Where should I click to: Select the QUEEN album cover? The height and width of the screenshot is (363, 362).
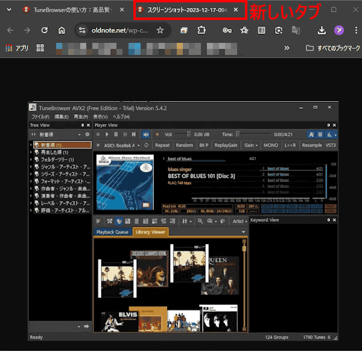coord(221,275)
